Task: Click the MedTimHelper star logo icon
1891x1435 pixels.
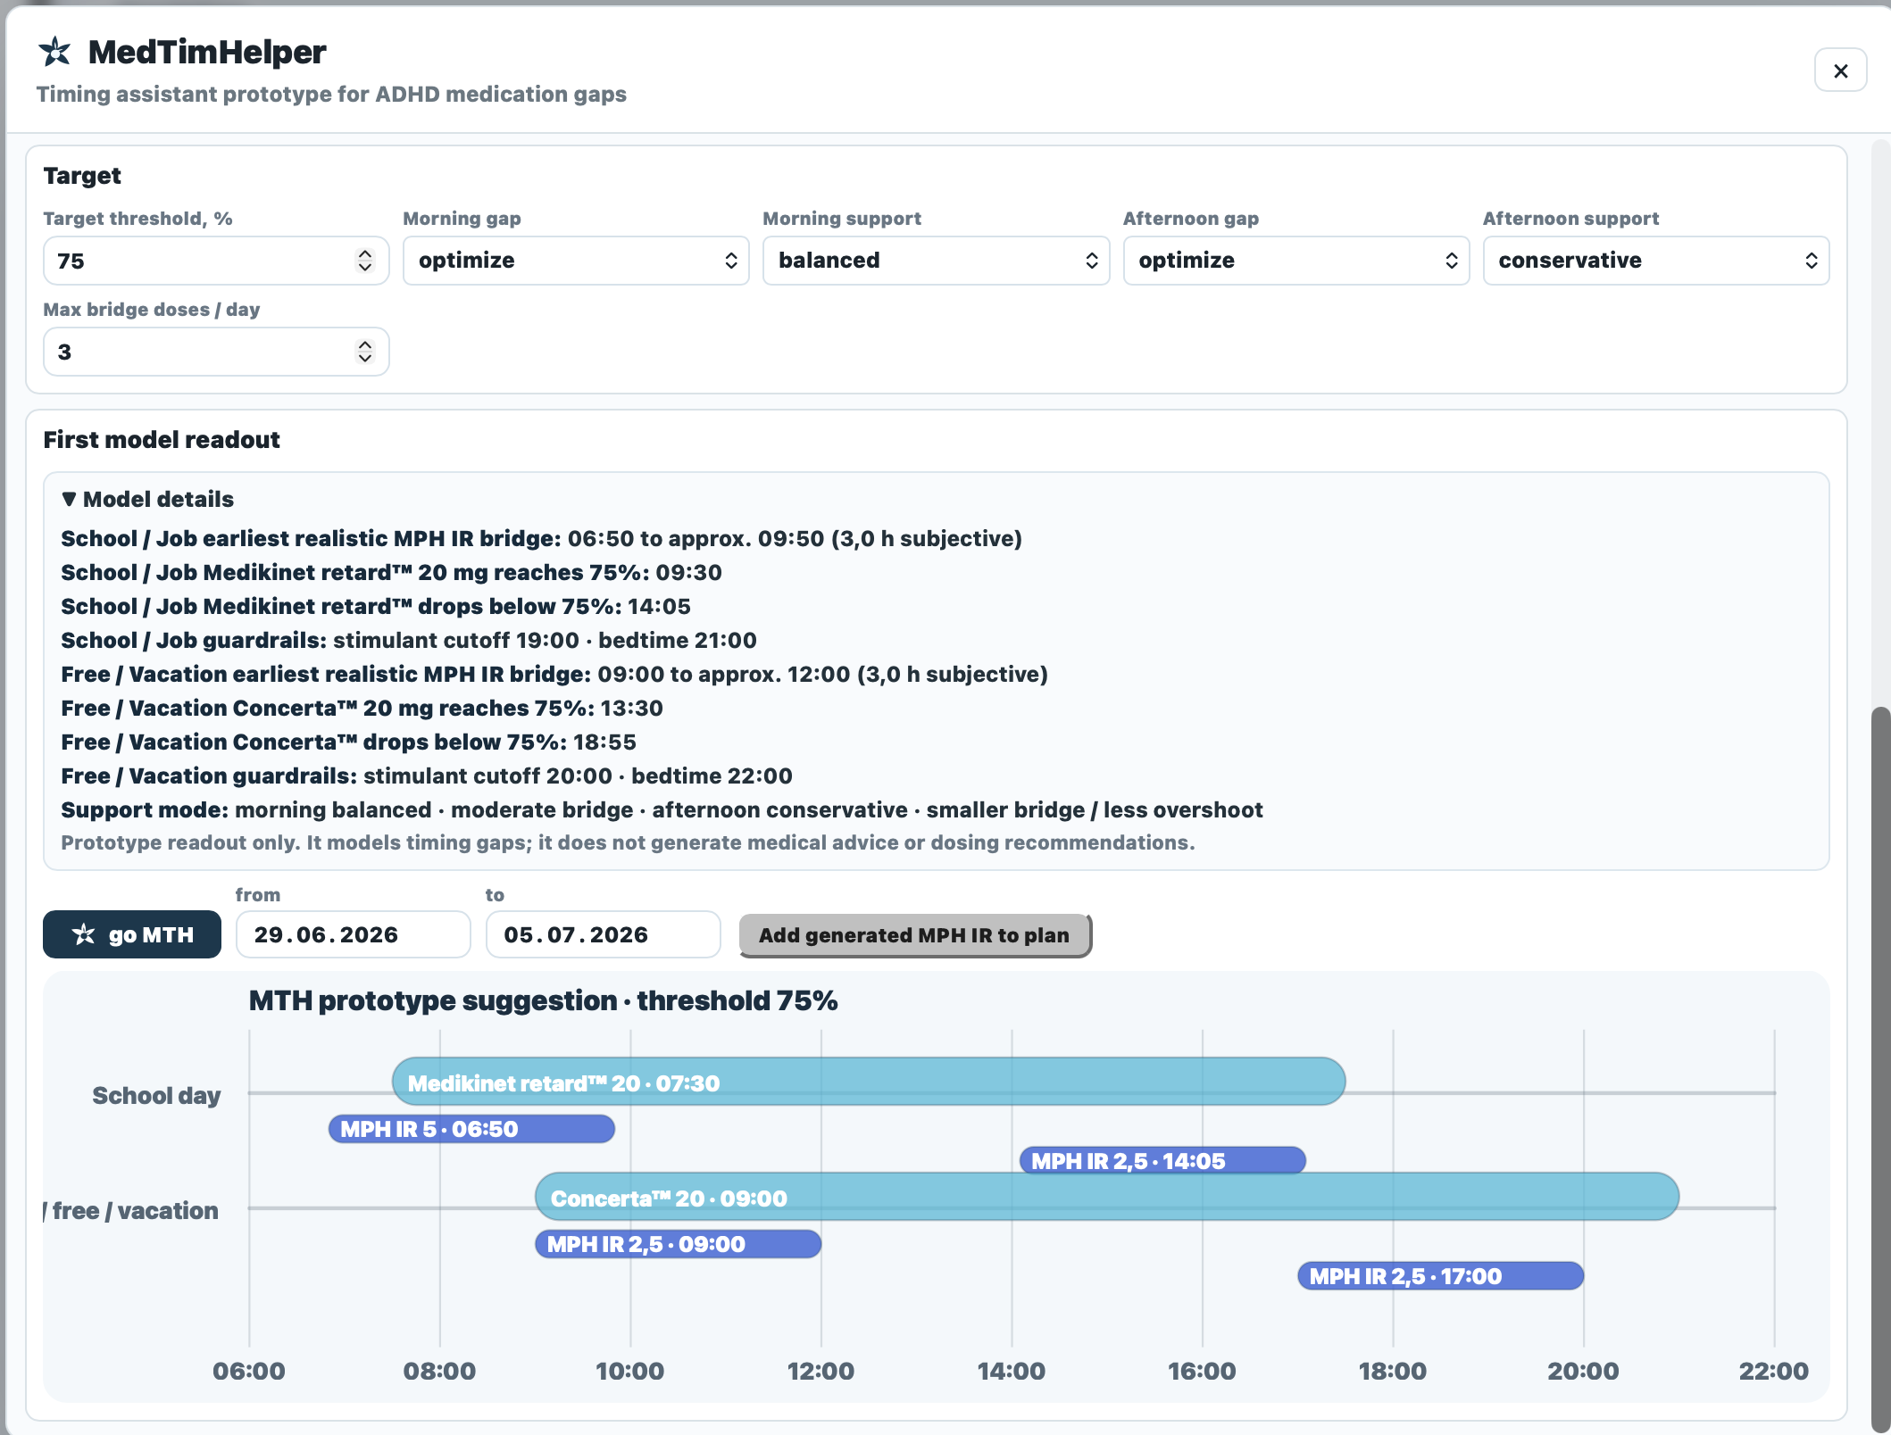Action: 54,52
